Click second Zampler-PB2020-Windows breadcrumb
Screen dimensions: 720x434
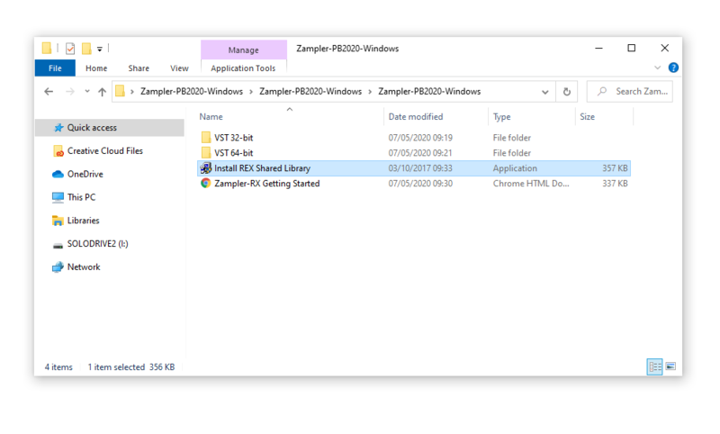[x=310, y=92]
